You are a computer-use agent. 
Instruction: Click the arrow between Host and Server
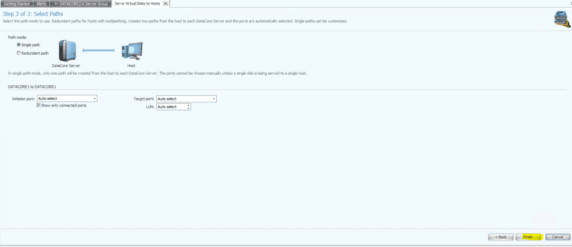pos(98,51)
